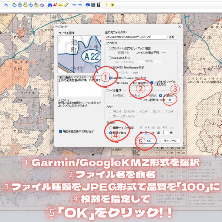Screen dimensions: 222x222
Task: Click the mobile phone device icon
Action: click(x=98, y=5)
